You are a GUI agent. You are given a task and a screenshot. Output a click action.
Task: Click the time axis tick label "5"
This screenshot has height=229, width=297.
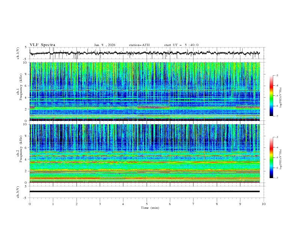[147, 204]
